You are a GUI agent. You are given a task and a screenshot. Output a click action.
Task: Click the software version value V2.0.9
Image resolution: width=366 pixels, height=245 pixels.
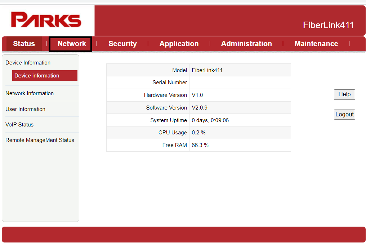199,108
